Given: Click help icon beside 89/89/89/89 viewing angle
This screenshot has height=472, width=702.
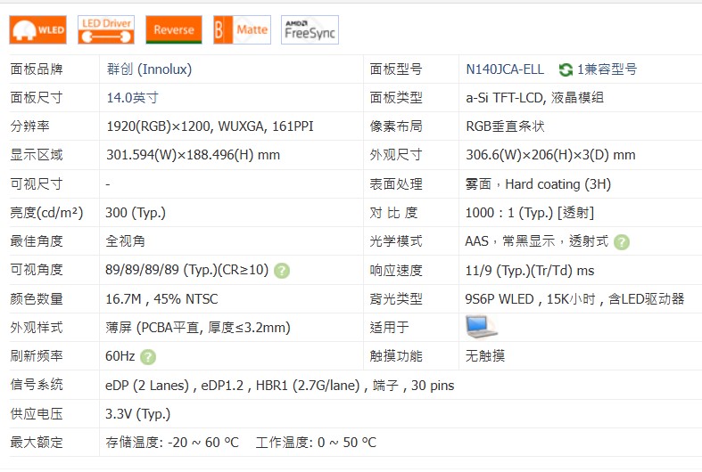Looking at the screenshot, I should pyautogui.click(x=282, y=271).
